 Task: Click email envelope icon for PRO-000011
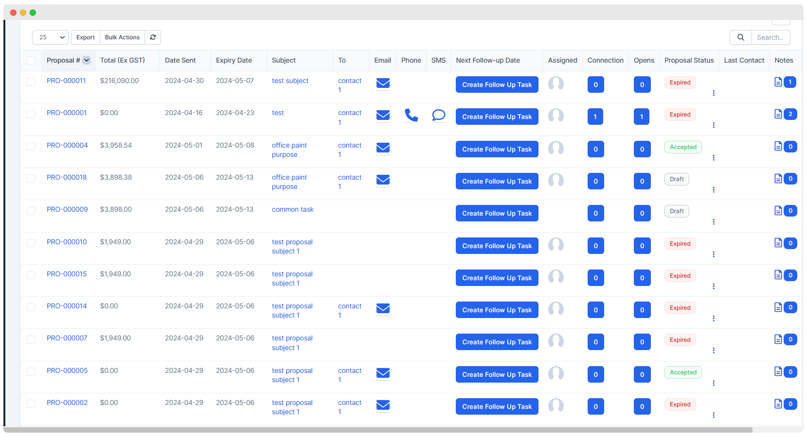click(383, 84)
